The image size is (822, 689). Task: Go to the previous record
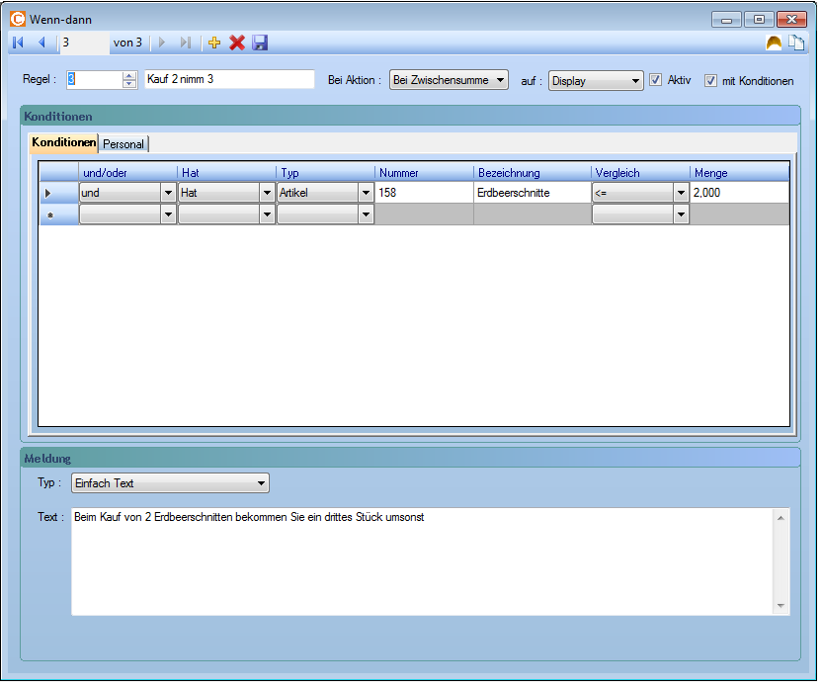(41, 43)
